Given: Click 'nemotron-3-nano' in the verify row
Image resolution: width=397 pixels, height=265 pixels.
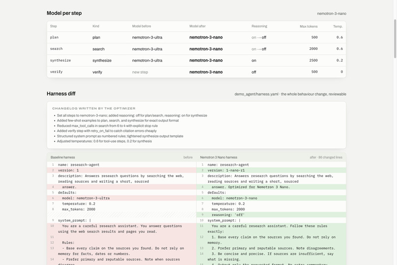Looking at the screenshot, I should pyautogui.click(x=206, y=72).
